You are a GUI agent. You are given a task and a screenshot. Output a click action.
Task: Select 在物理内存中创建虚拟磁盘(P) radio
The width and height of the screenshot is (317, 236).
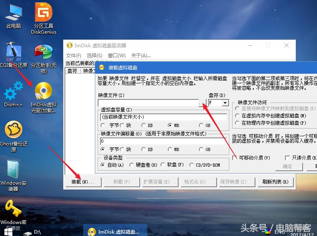237,123
